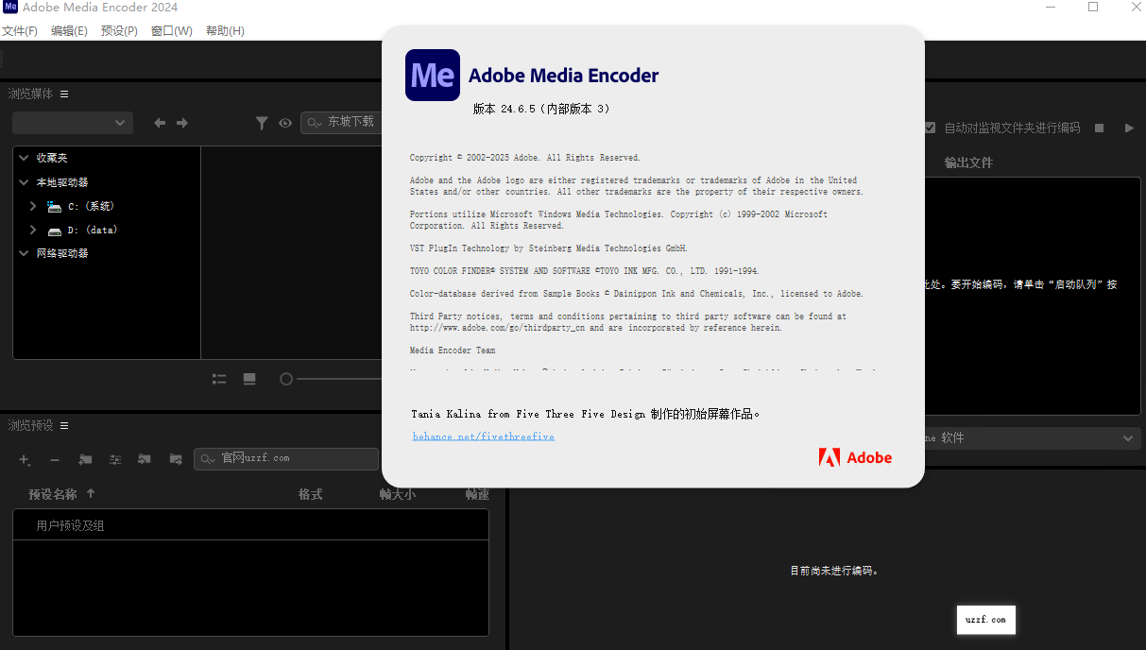Open the 预设 menu

pos(118,29)
